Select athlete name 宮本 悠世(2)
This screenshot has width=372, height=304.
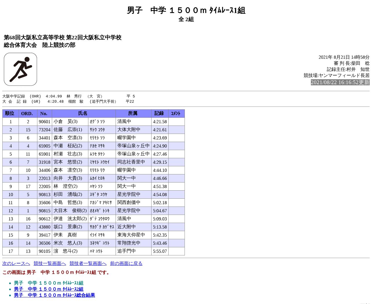[x=68, y=162]
